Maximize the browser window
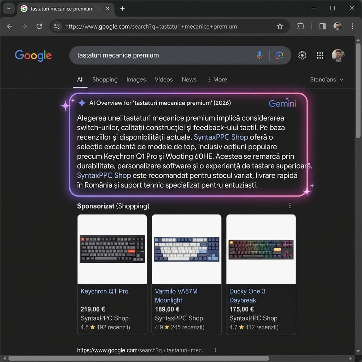Image resolution: width=362 pixels, height=362 pixels. point(332,8)
